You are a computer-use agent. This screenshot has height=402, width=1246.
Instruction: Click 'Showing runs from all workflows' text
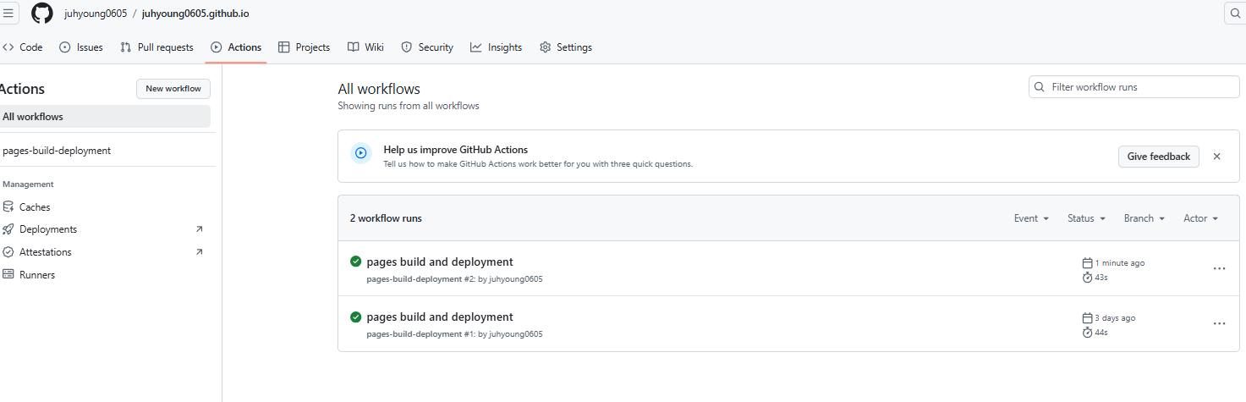coord(409,107)
